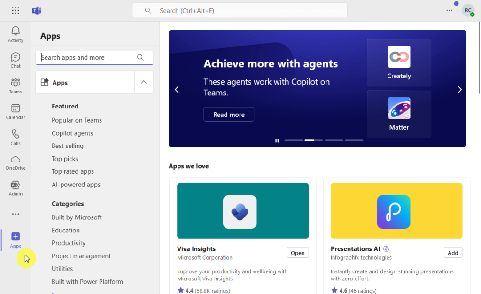Screen dimensions: 481x294
Task: Click the magnifier in apps search box
Action: pos(140,57)
